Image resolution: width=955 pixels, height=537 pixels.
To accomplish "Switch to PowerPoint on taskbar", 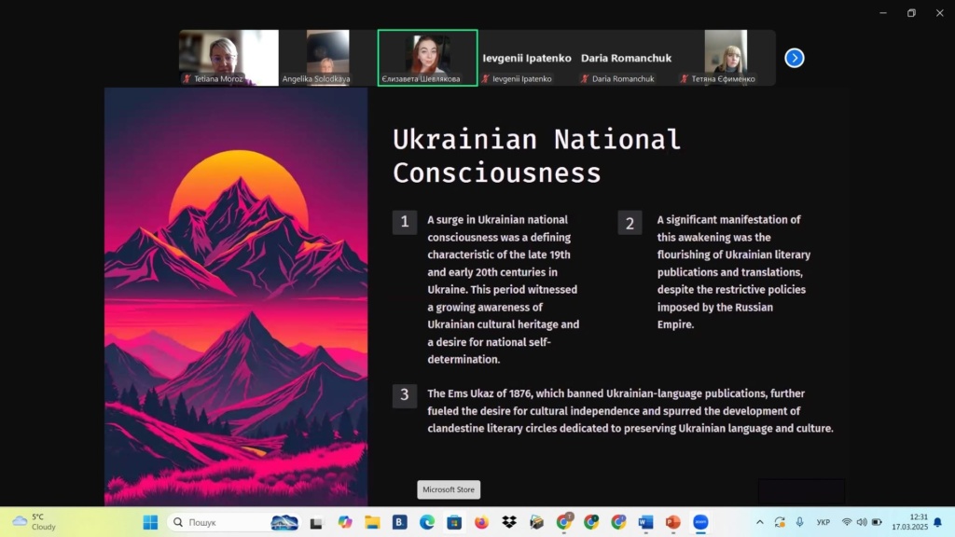I will [x=673, y=522].
